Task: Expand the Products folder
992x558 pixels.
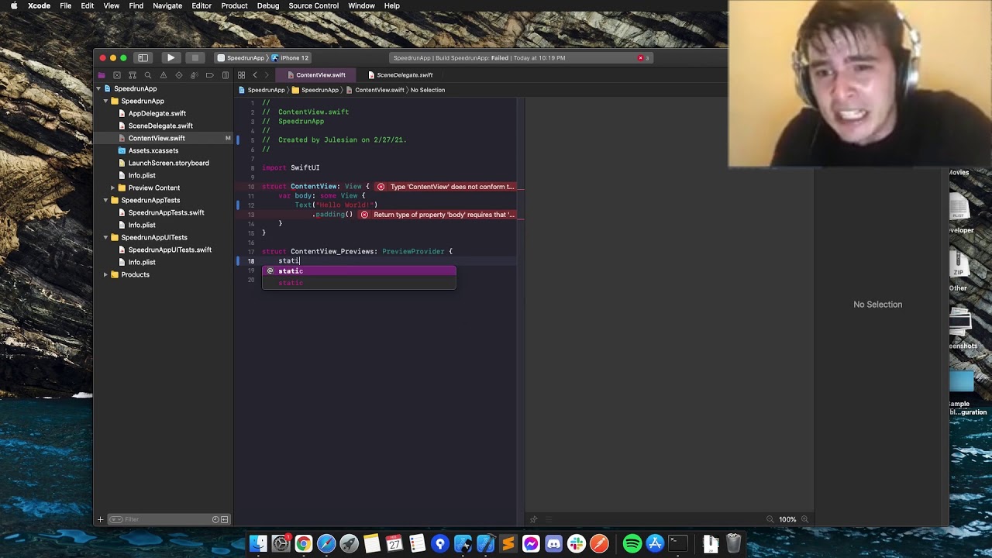Action: [x=105, y=274]
